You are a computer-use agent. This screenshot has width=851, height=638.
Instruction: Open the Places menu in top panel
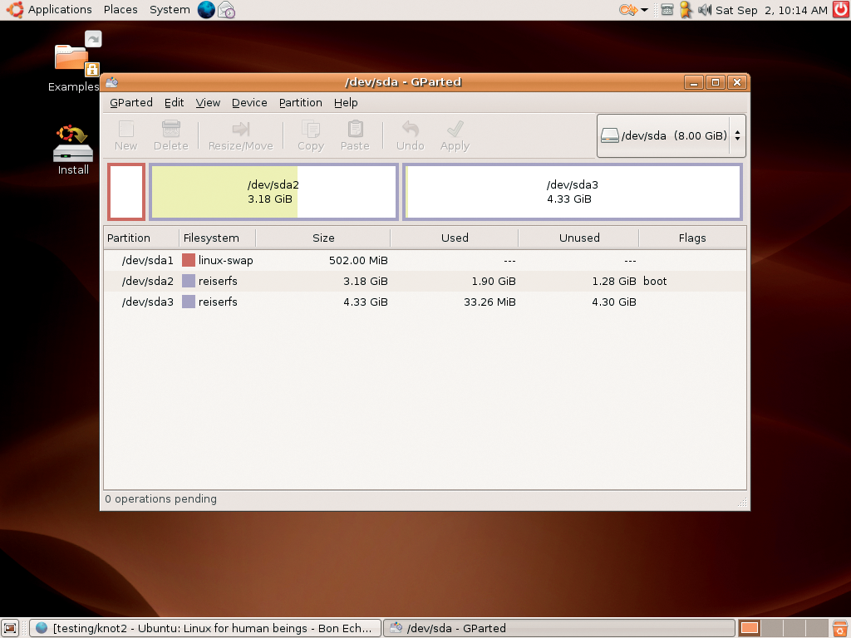point(121,10)
